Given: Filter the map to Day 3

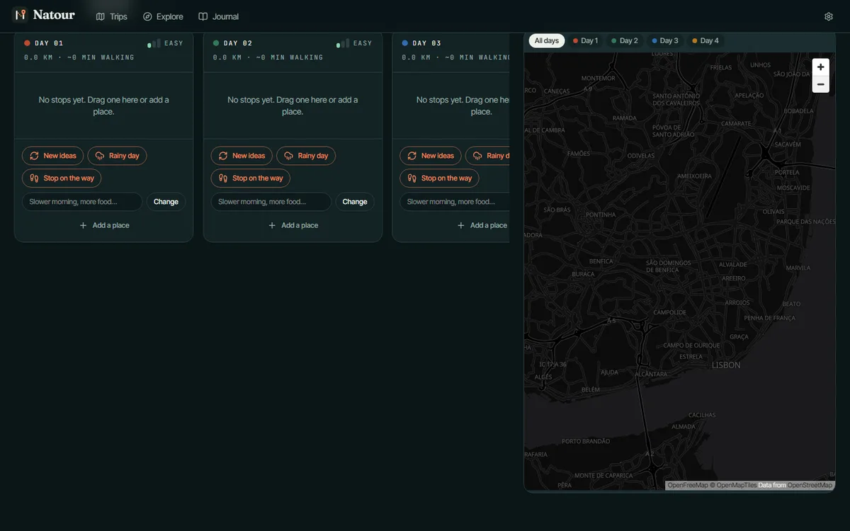Looking at the screenshot, I should tap(665, 41).
